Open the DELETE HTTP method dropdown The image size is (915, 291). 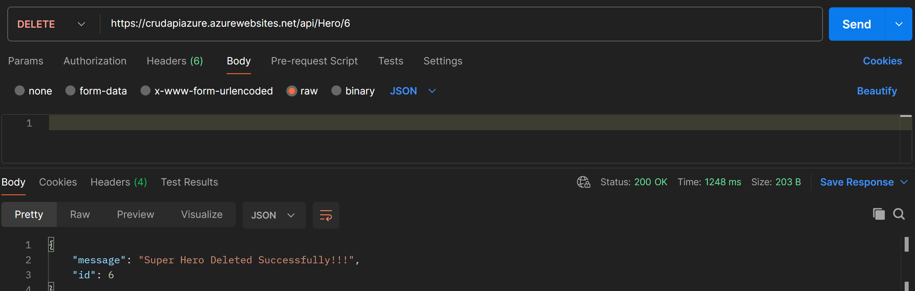[x=51, y=24]
